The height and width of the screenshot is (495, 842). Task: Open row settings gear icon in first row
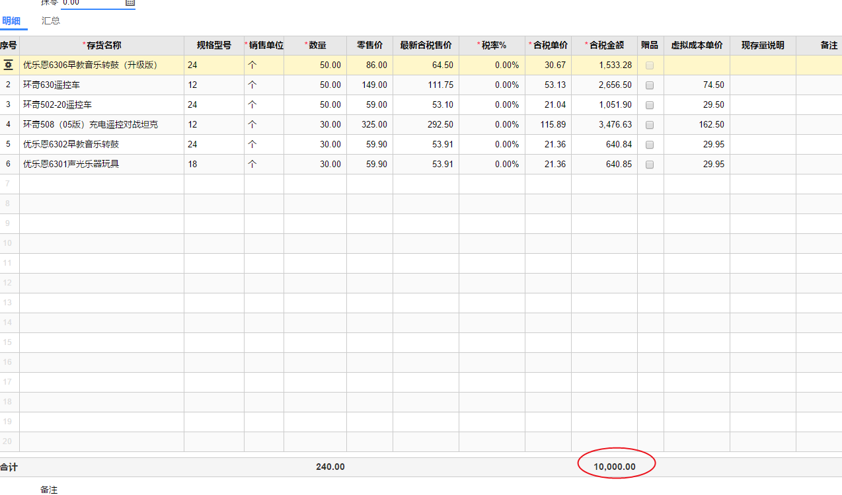click(9, 65)
